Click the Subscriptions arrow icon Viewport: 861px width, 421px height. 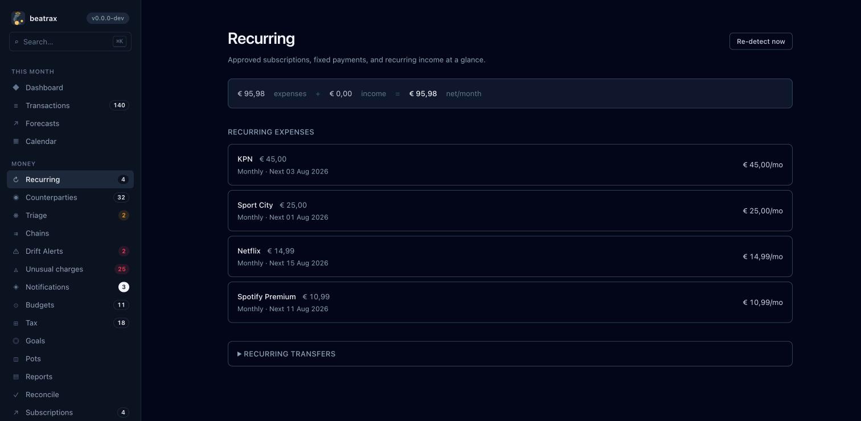click(16, 412)
